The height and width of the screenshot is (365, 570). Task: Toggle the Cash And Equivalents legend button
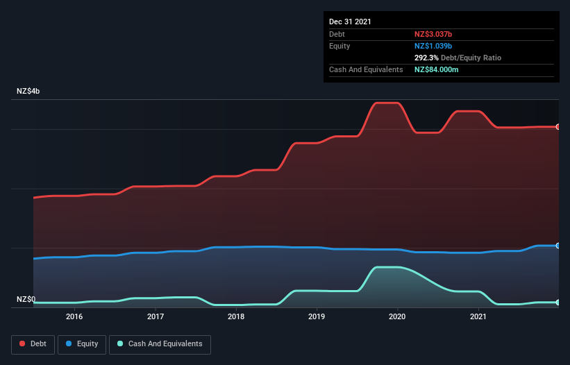coord(160,344)
